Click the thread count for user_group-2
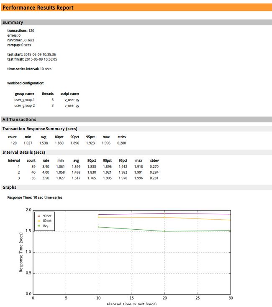Screen dimensions: 272x307 point(53,106)
